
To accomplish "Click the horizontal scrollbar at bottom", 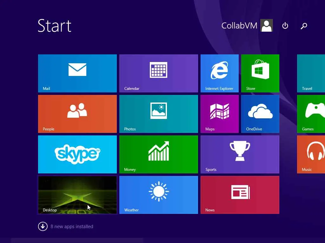I will (x=77, y=240).
